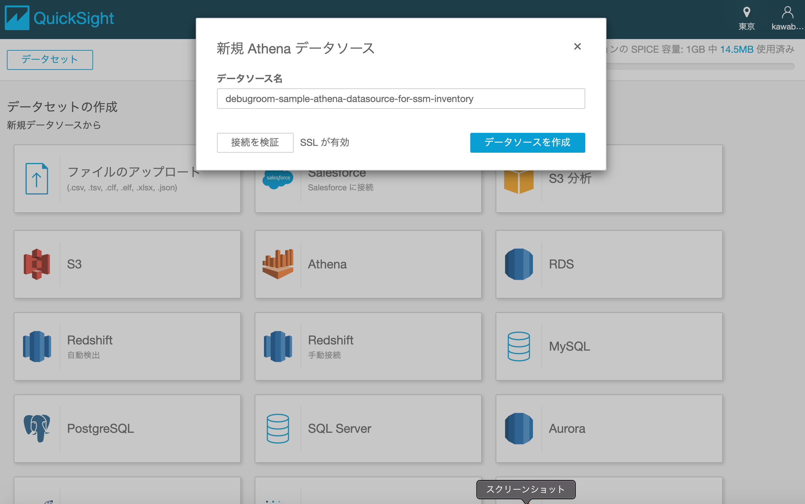Select the Redshift 手動接続 subtitle

tap(324, 355)
